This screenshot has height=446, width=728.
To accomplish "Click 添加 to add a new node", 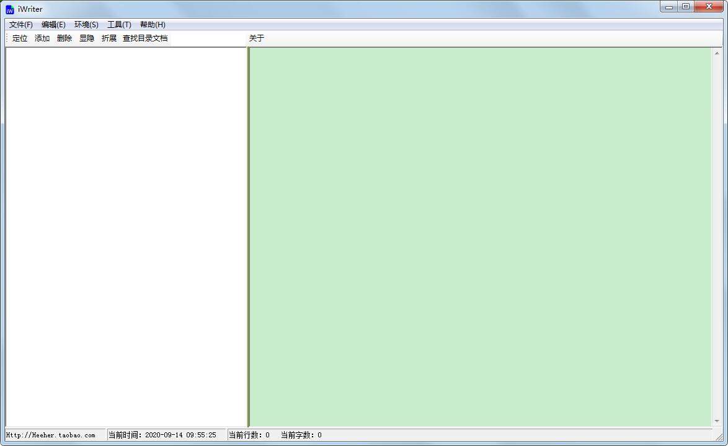I will point(42,38).
